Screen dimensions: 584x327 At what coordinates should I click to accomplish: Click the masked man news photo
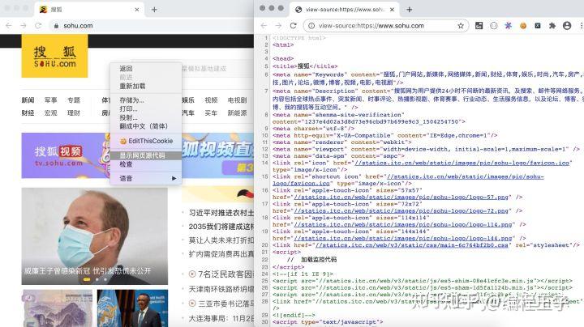click(95, 236)
